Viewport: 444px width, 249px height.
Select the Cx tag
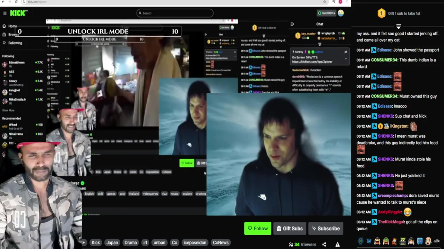point(174,243)
